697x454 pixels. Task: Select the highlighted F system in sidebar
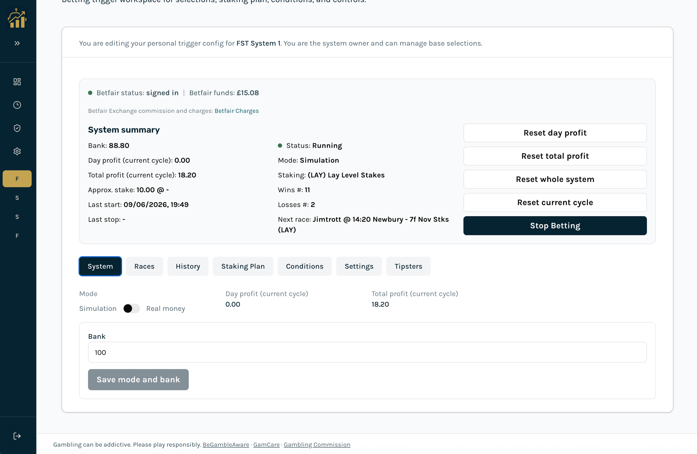17,179
